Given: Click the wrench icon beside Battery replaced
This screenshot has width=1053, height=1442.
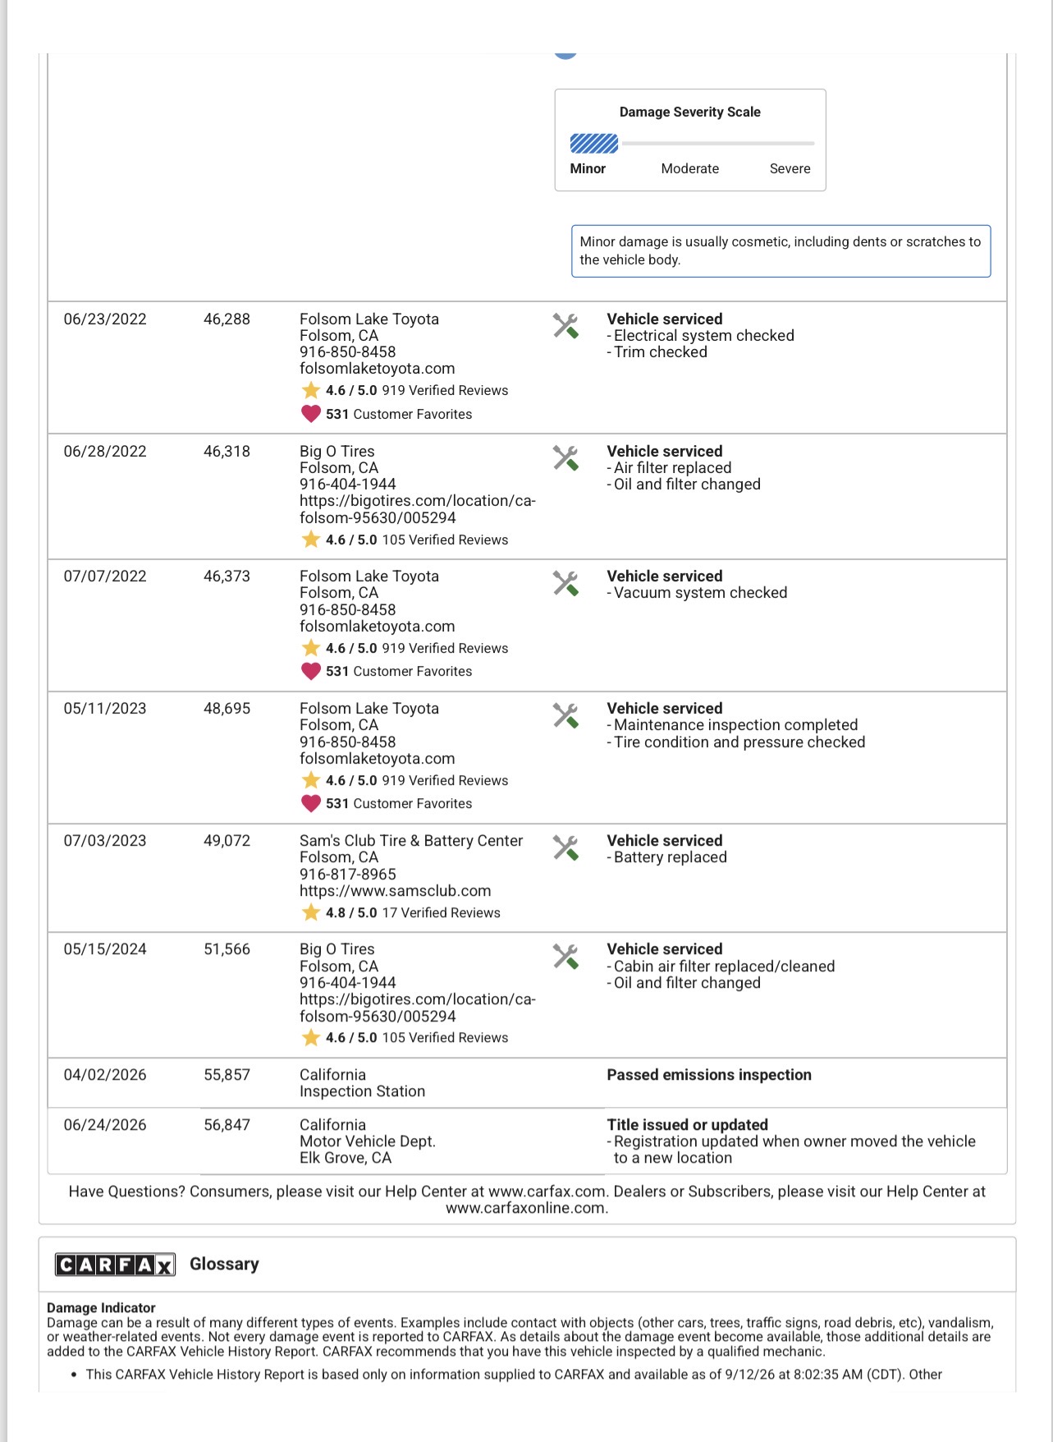Looking at the screenshot, I should (x=565, y=847).
